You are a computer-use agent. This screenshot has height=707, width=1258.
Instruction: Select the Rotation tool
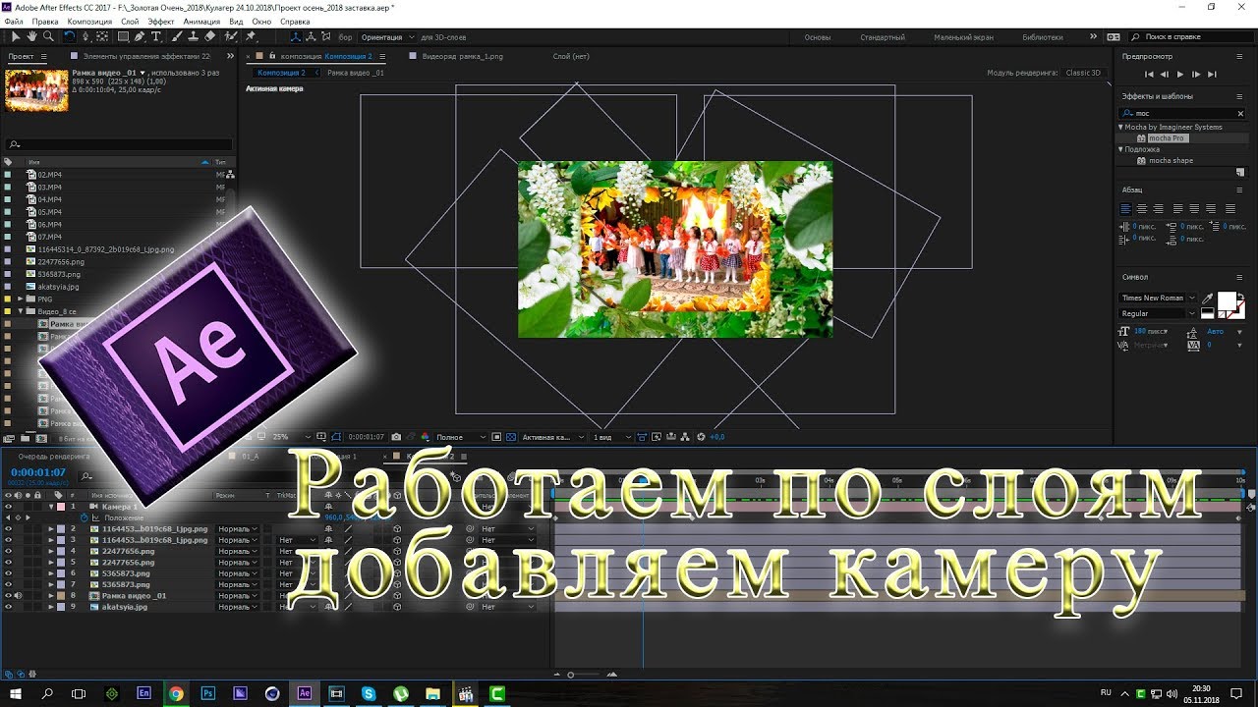click(70, 37)
